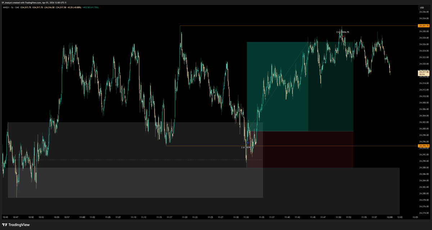The height and width of the screenshot is (230, 432).
Task: Click the 11:32 time axis label
Action: tap(246, 217)
